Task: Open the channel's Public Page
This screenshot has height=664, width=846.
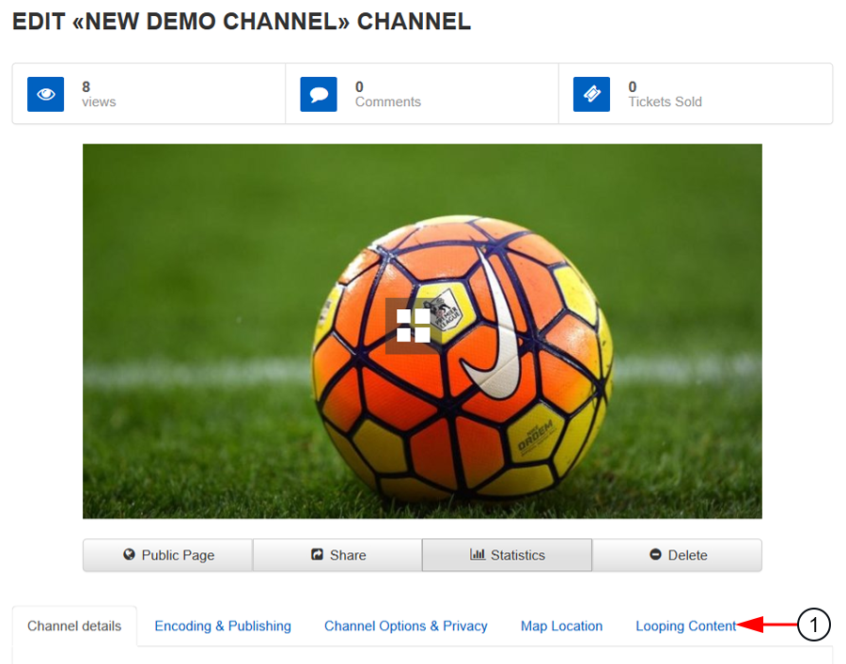Action: (x=168, y=555)
